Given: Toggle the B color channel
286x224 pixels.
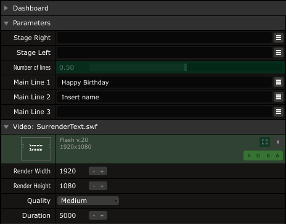Looking at the screenshot, I should [268, 156].
